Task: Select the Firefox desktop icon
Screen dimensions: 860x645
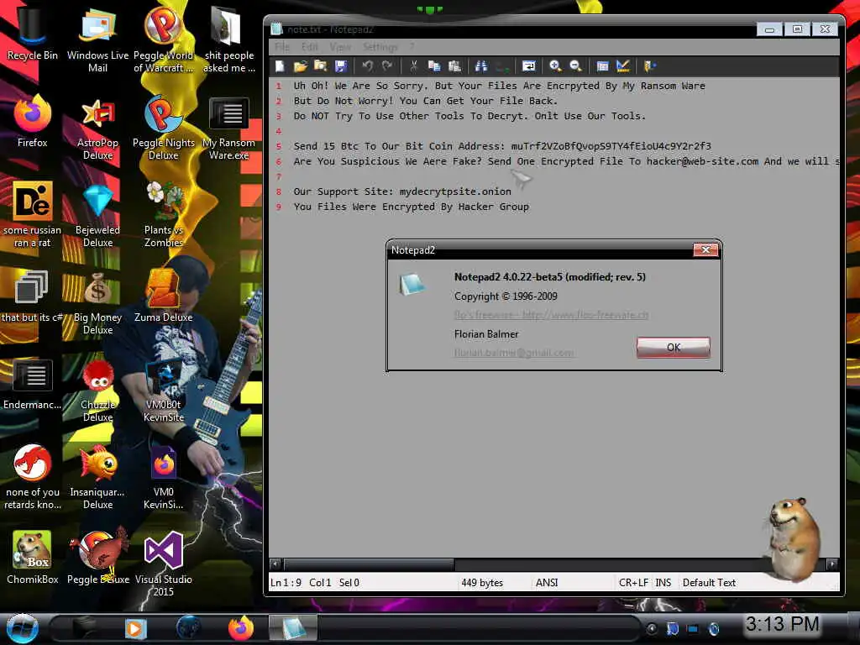Action: 32,122
